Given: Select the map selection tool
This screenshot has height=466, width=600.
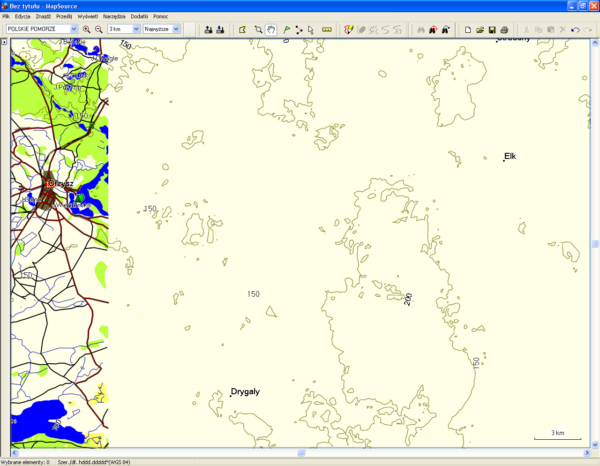Looking at the screenshot, I should 242,30.
